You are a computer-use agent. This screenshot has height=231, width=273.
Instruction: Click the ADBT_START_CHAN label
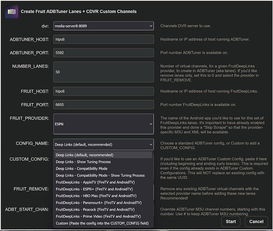[27, 209]
